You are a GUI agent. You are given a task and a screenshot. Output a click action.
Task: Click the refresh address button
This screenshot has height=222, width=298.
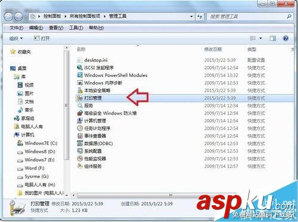pos(200,16)
